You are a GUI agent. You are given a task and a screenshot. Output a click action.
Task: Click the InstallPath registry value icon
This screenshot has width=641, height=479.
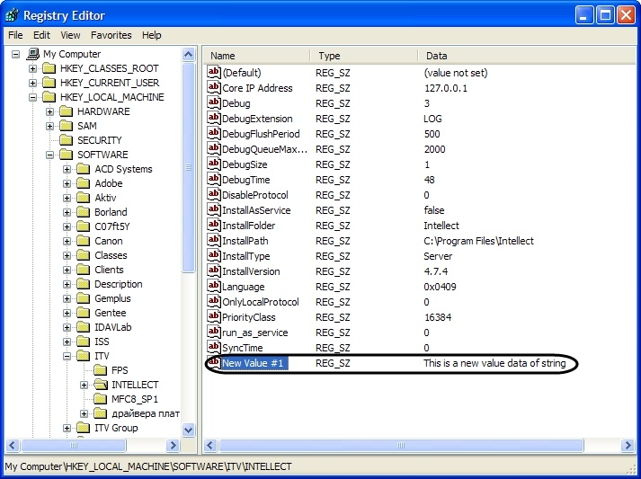(x=214, y=241)
